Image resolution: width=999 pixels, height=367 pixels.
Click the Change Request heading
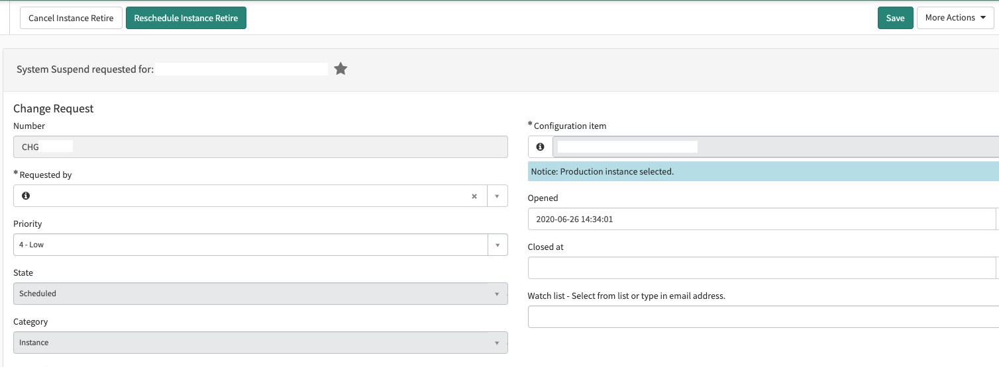coord(54,108)
